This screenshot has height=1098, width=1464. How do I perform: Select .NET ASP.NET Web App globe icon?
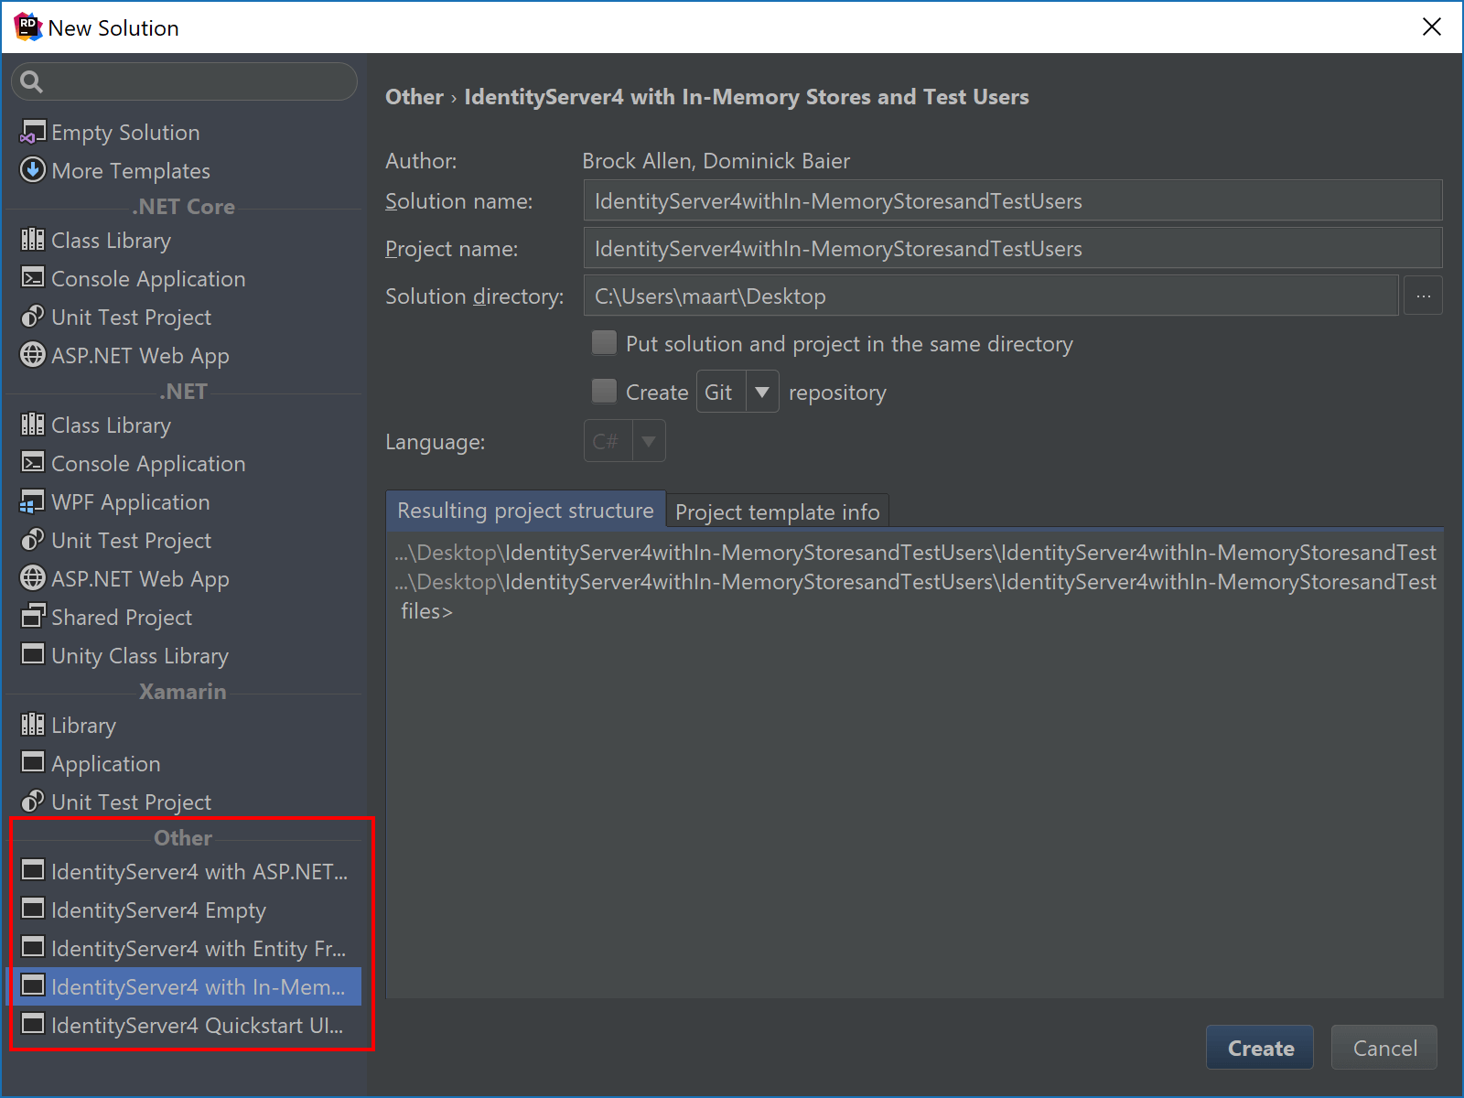33,578
